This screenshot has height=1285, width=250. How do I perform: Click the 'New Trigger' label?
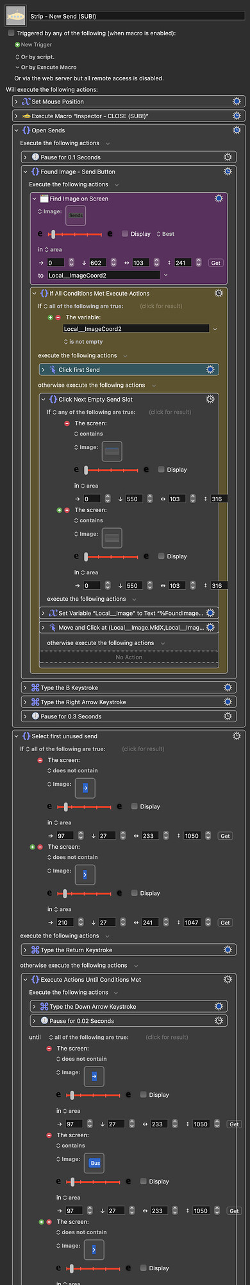point(36,45)
